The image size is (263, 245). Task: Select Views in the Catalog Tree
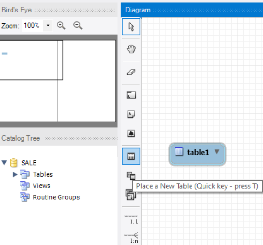[41, 186]
